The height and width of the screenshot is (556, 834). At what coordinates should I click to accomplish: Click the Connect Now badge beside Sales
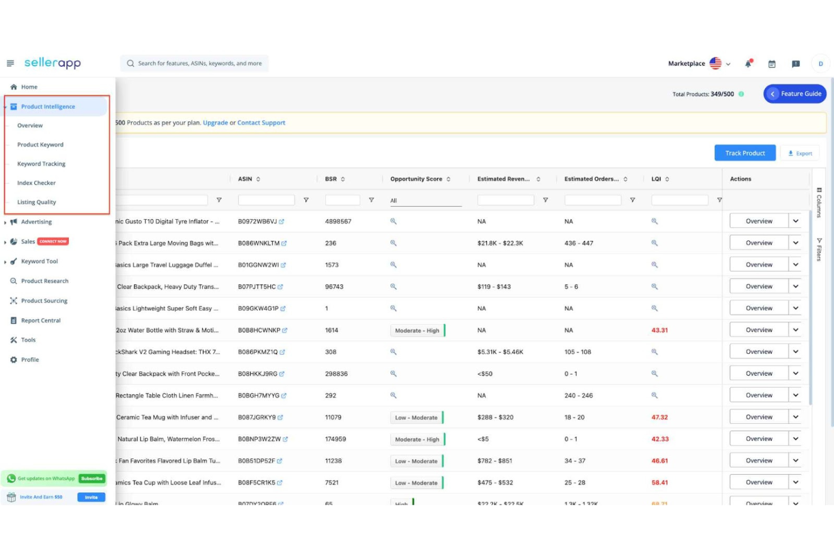[54, 241]
